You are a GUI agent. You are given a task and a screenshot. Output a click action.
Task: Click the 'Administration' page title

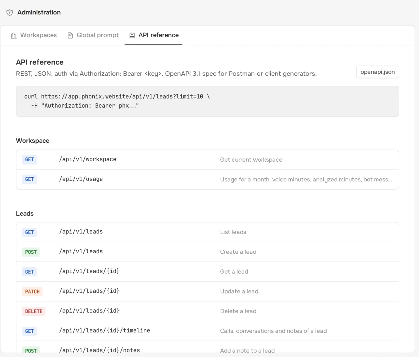39,12
